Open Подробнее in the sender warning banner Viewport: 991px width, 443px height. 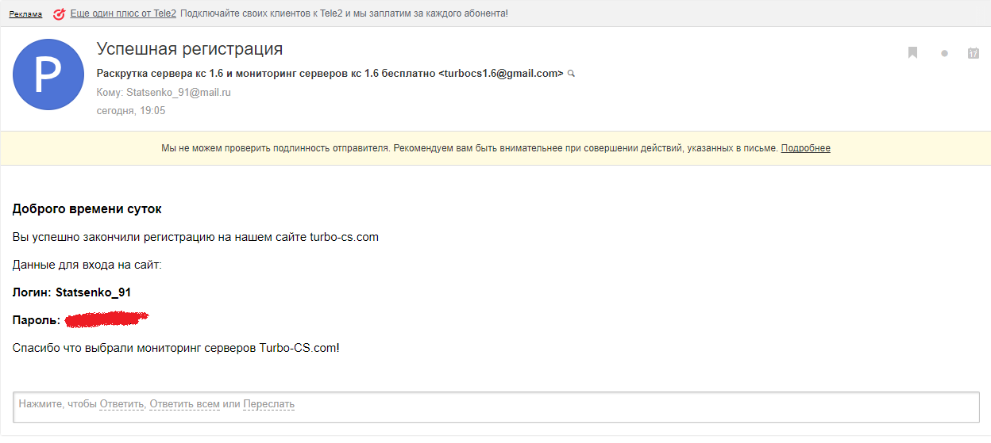point(805,148)
